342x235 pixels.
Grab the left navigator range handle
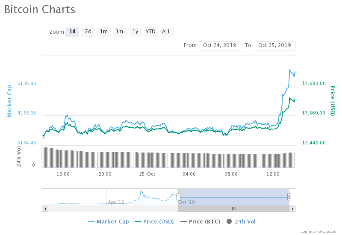click(x=178, y=197)
